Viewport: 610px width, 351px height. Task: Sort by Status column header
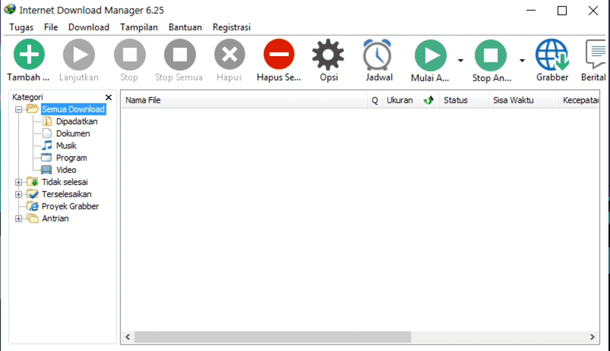tap(463, 100)
